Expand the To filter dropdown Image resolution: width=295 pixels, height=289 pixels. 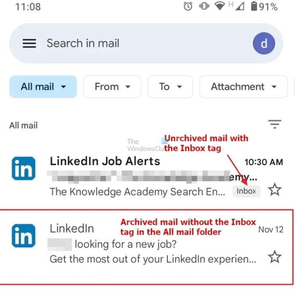click(x=170, y=87)
